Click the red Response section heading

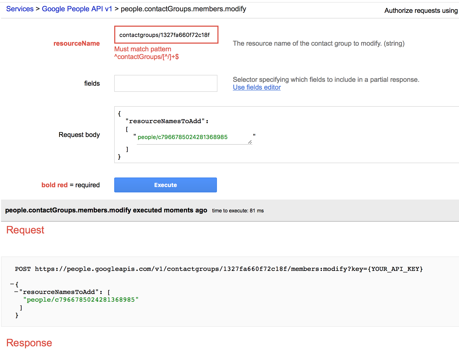pos(29,343)
